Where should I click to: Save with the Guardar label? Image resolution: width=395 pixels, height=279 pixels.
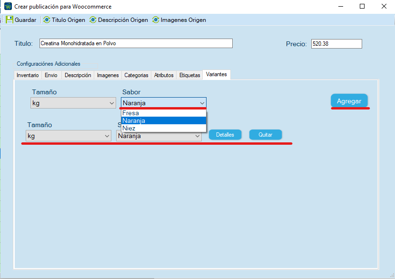coord(25,20)
